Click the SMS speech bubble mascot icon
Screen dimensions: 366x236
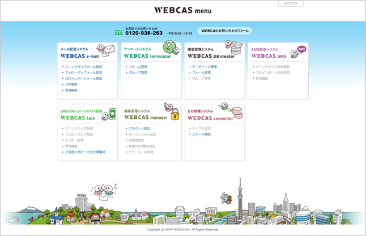tap(298, 52)
